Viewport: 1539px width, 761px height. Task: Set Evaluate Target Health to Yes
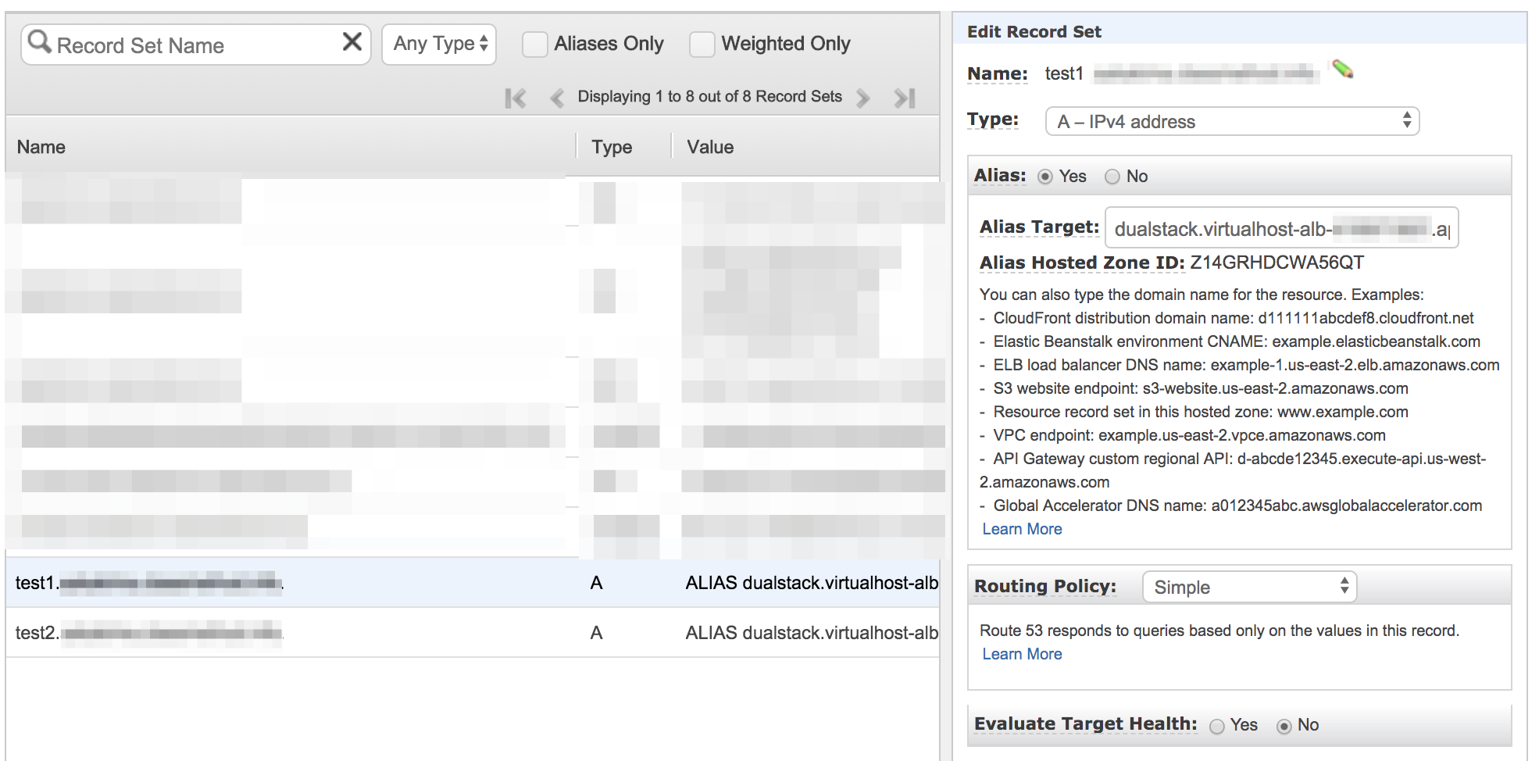pos(1217,727)
